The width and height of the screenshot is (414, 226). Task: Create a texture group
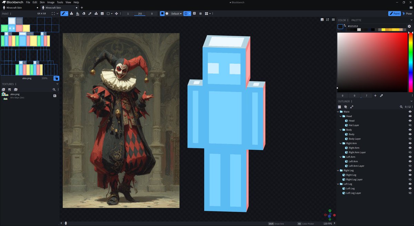(16, 90)
